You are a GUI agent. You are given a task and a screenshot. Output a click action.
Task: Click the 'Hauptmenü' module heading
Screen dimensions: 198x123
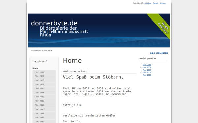pyautogui.click(x=40, y=61)
